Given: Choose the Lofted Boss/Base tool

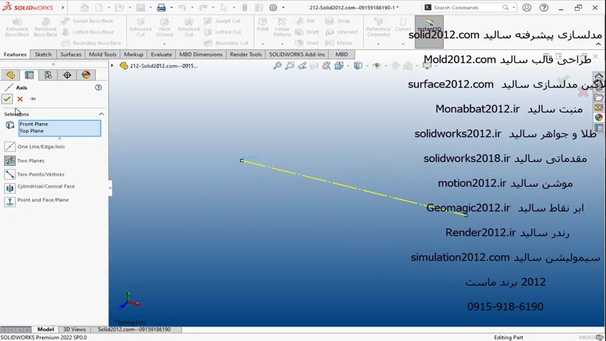Looking at the screenshot, I should [88, 32].
